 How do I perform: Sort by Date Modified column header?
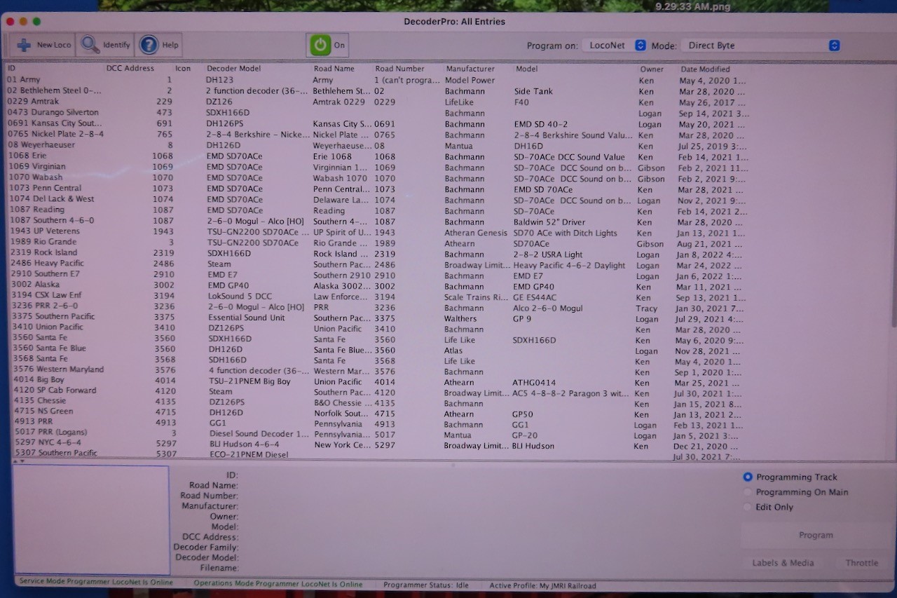click(705, 69)
